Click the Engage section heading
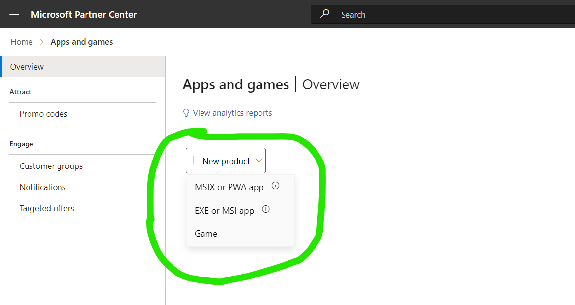Screen dimensions: 575x305 coord(21,144)
